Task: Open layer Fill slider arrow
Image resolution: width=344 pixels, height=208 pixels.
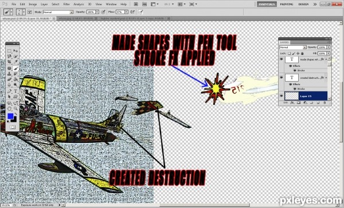Action: pos(328,53)
